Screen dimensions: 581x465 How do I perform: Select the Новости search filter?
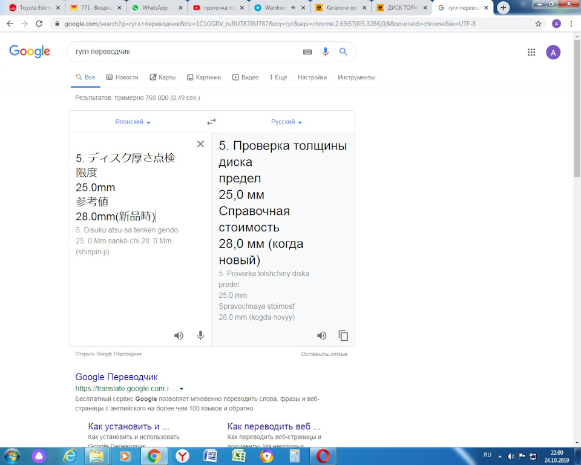pyautogui.click(x=122, y=77)
